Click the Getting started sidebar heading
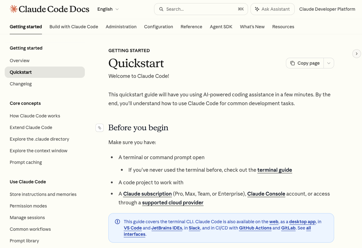The width and height of the screenshot is (362, 248). 26,48
